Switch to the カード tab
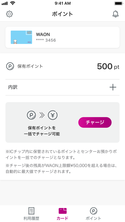 pyautogui.click(x=62, y=214)
